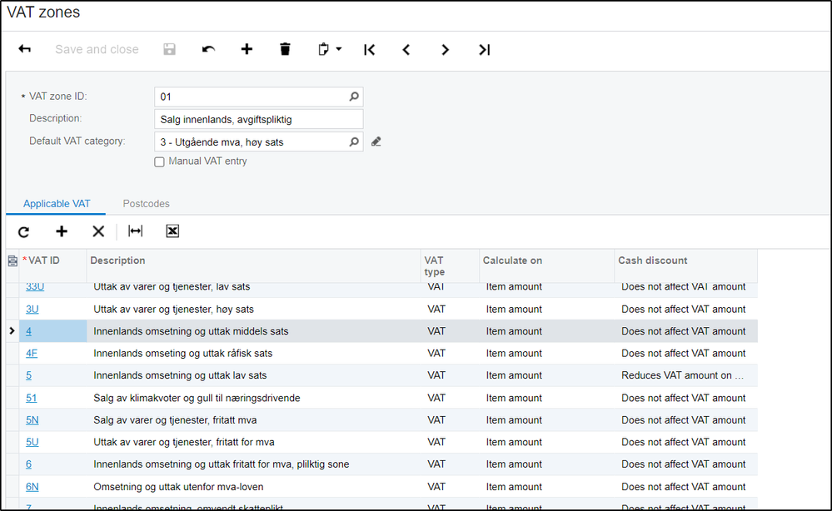The width and height of the screenshot is (832, 511).
Task: Open the VAT zone ID lookup magnifier
Action: pyautogui.click(x=354, y=97)
